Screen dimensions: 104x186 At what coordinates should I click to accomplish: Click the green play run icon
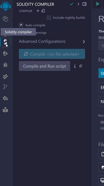click(98, 4)
